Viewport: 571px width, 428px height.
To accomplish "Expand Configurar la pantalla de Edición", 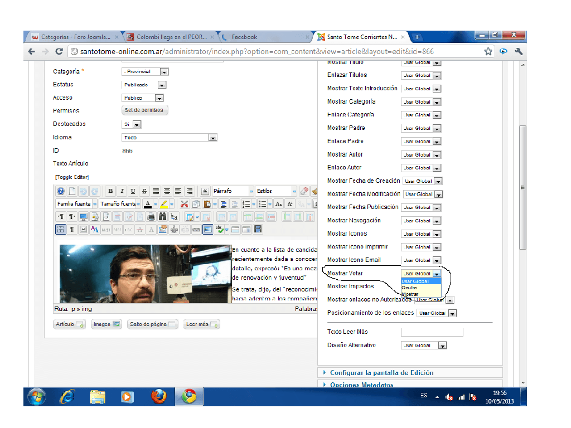I will (381, 373).
